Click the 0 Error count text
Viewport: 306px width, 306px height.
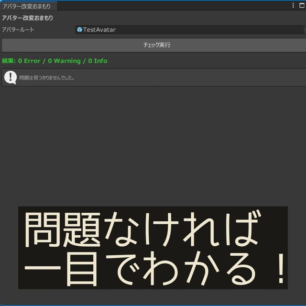[x=29, y=61]
